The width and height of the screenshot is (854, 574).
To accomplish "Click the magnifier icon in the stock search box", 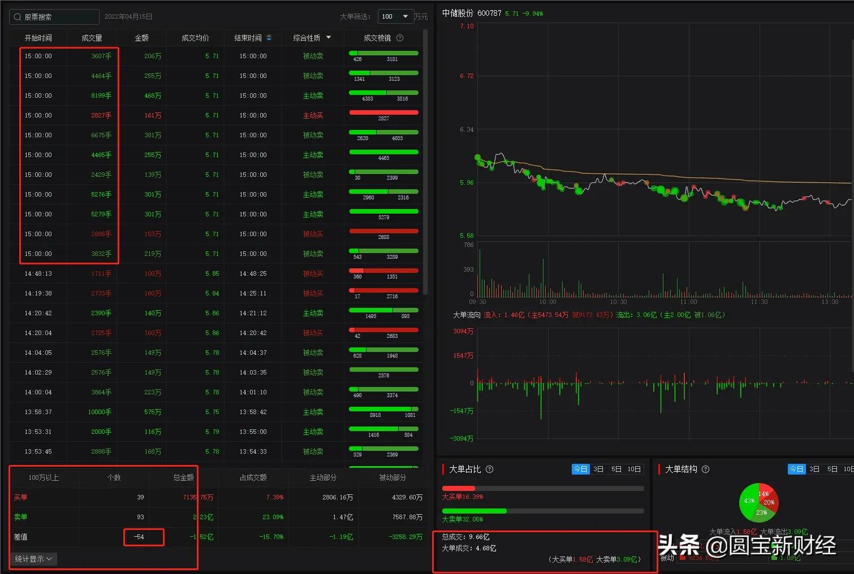I will tap(18, 17).
